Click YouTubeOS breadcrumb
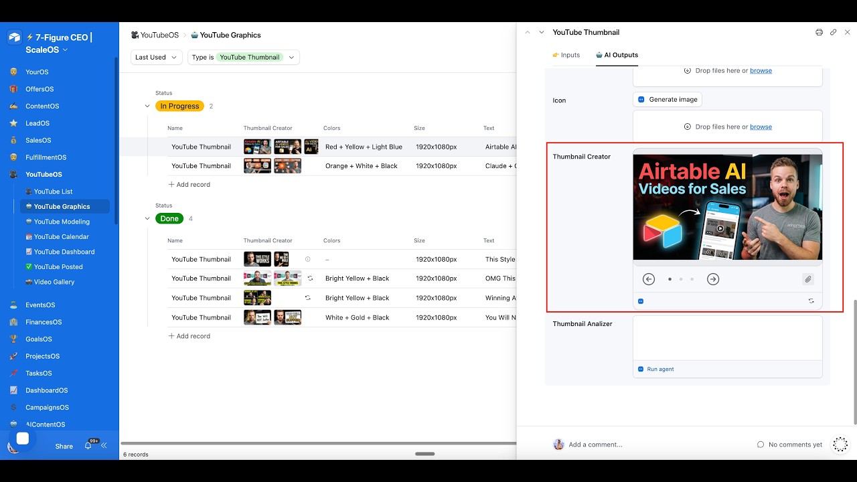 tap(155, 35)
